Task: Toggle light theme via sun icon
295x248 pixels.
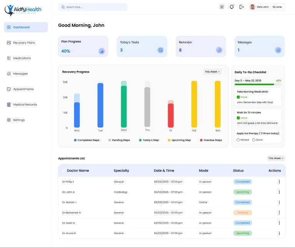Action: pos(222,7)
